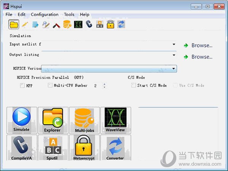Click the measure tool toolbar icon
This screenshot has width=228, height=171.
(x=56, y=25)
